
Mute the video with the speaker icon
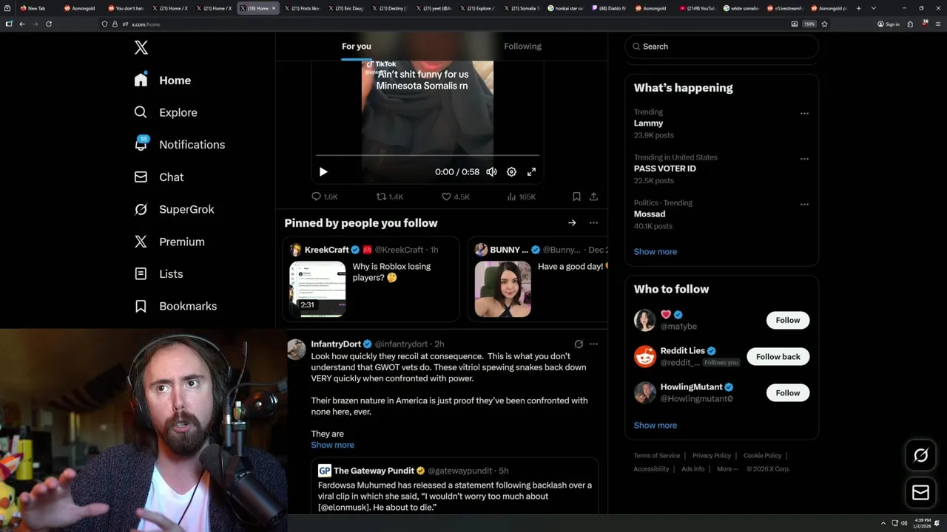(491, 171)
